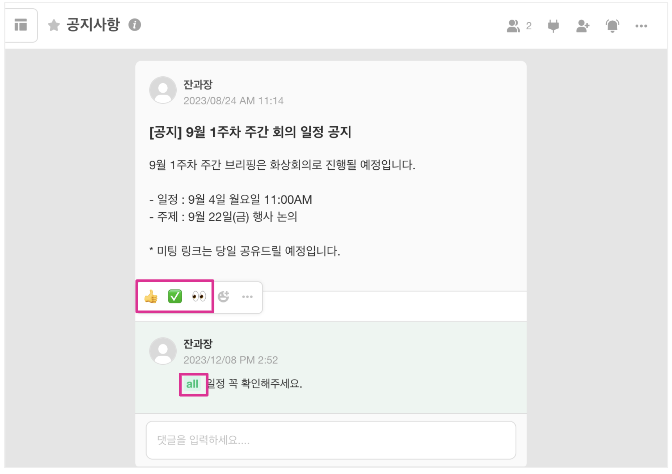Open the add emoji reaction picker
The height and width of the screenshot is (474, 672).
pos(223,297)
